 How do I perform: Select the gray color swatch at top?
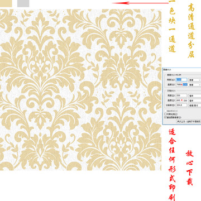coord(23,3)
